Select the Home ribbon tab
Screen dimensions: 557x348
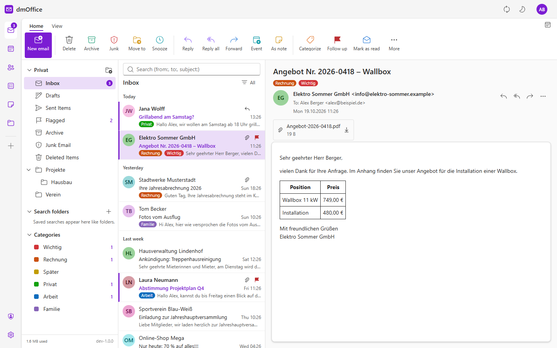36,26
